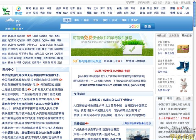Open 3366小游戏 in the 休闲 row
196x140 pixels.
pyautogui.click(x=46, y=45)
